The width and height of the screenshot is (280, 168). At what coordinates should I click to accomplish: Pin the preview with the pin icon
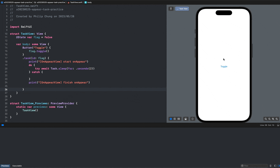(x=171, y=9)
